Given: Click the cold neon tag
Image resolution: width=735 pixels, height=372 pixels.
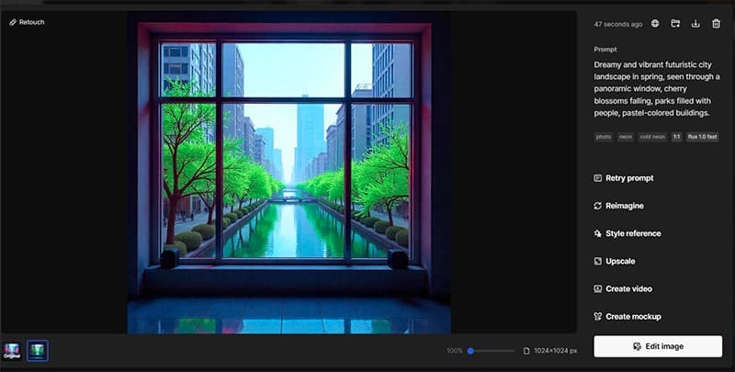Looking at the screenshot, I should 652,137.
